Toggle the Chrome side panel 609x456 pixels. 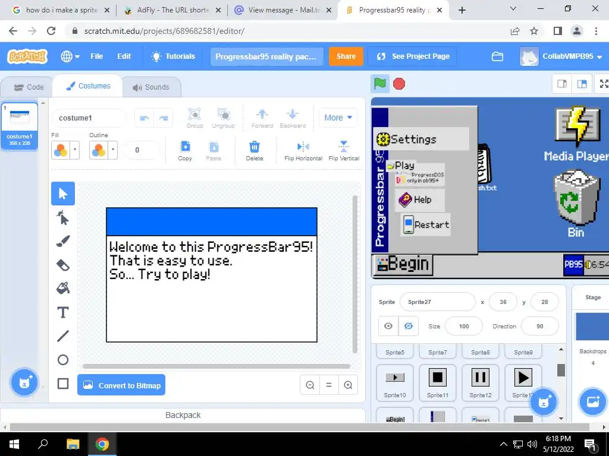tap(557, 31)
